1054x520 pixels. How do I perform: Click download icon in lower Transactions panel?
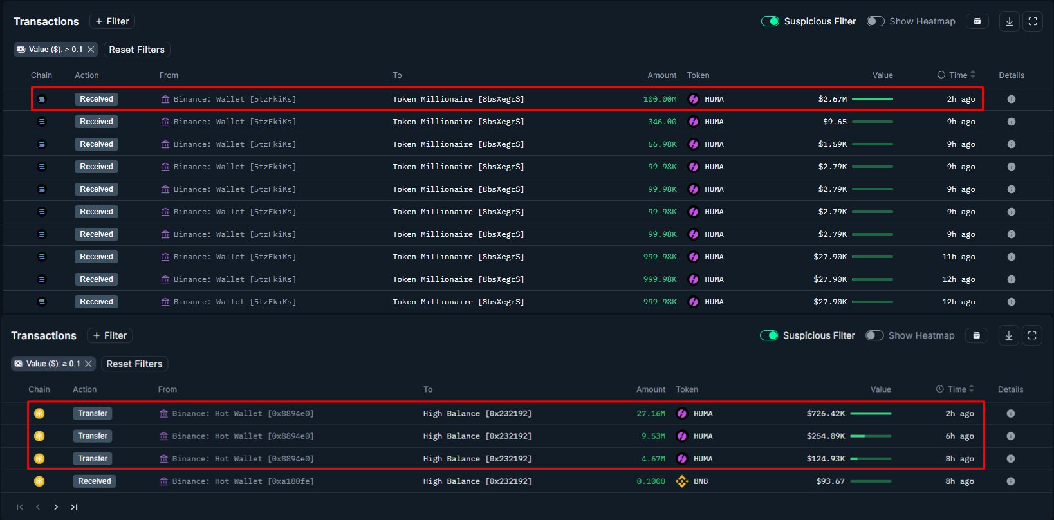[1008, 335]
